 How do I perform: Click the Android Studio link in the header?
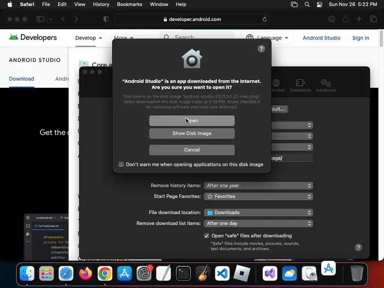321,38
